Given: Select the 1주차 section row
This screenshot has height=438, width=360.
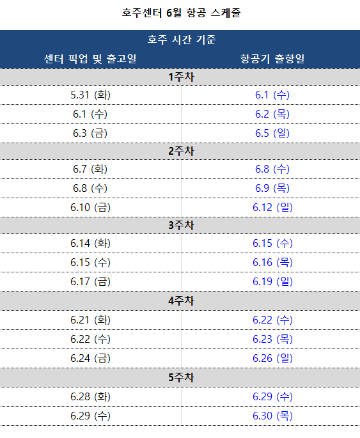Looking at the screenshot, I should (180, 77).
